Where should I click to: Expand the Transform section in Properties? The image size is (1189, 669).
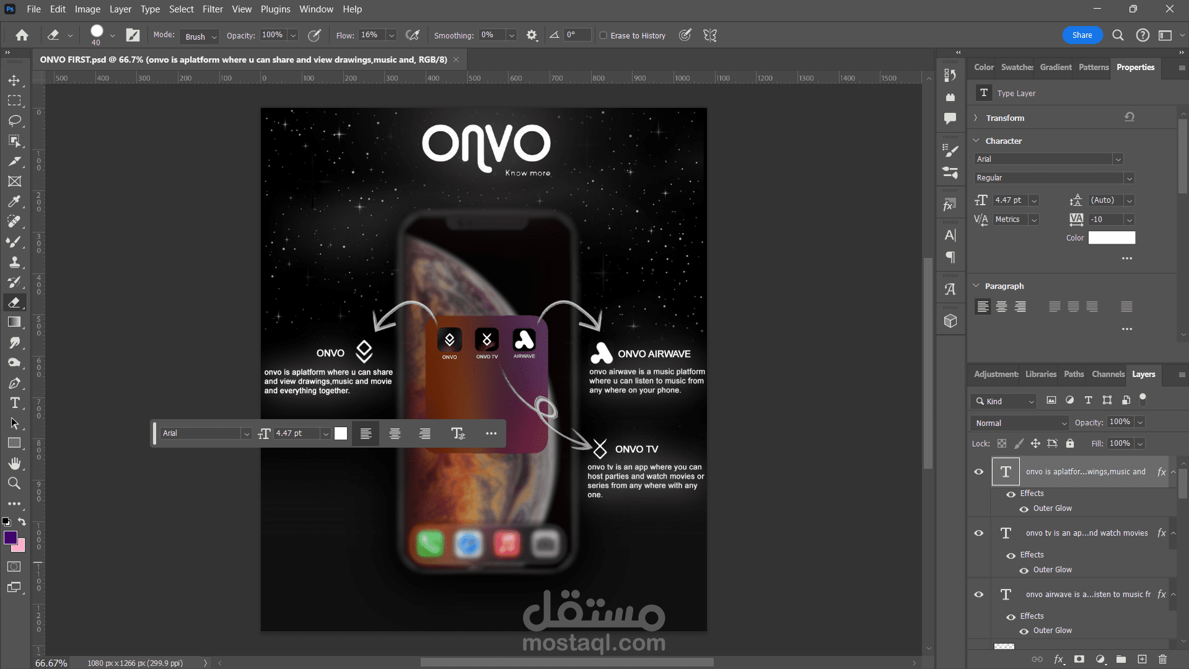[976, 118]
